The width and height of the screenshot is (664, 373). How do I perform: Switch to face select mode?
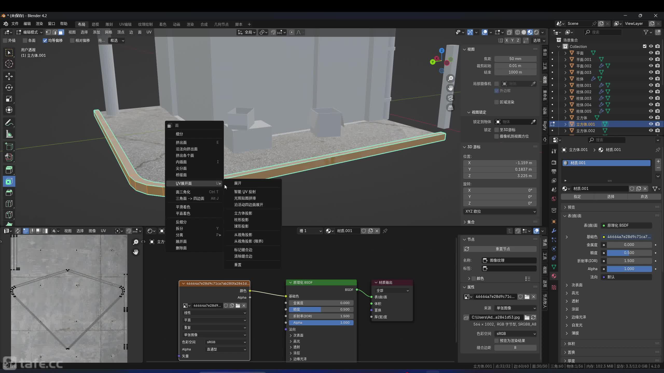click(61, 32)
